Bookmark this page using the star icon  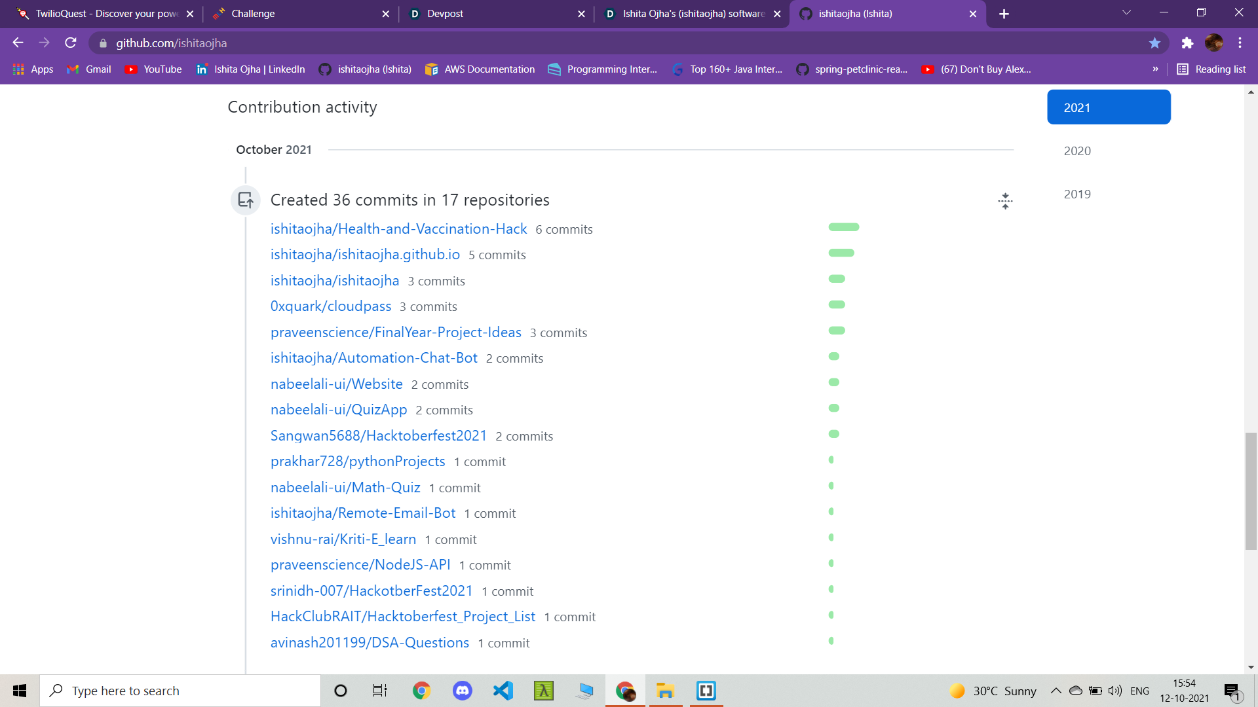(x=1154, y=43)
